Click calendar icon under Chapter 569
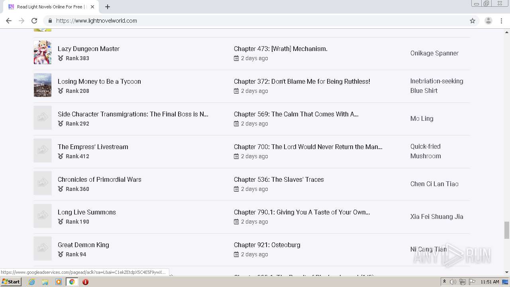510x287 pixels. point(236,124)
